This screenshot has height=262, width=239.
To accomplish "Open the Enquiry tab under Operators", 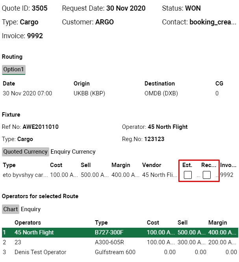I will (31, 209).
